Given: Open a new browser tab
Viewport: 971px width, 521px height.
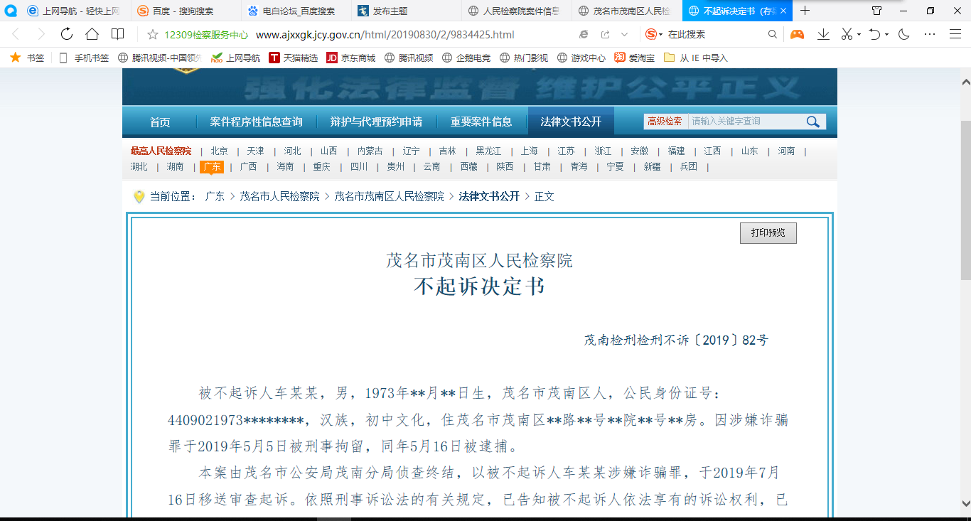Looking at the screenshot, I should (x=805, y=11).
